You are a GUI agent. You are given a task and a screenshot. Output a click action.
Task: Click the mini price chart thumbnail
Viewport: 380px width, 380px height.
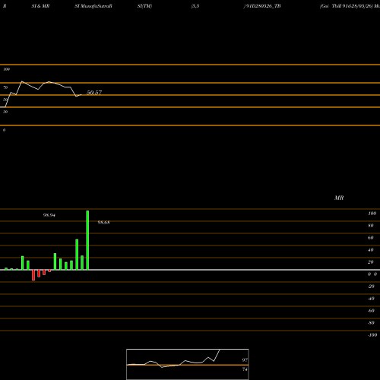[x=188, y=364]
